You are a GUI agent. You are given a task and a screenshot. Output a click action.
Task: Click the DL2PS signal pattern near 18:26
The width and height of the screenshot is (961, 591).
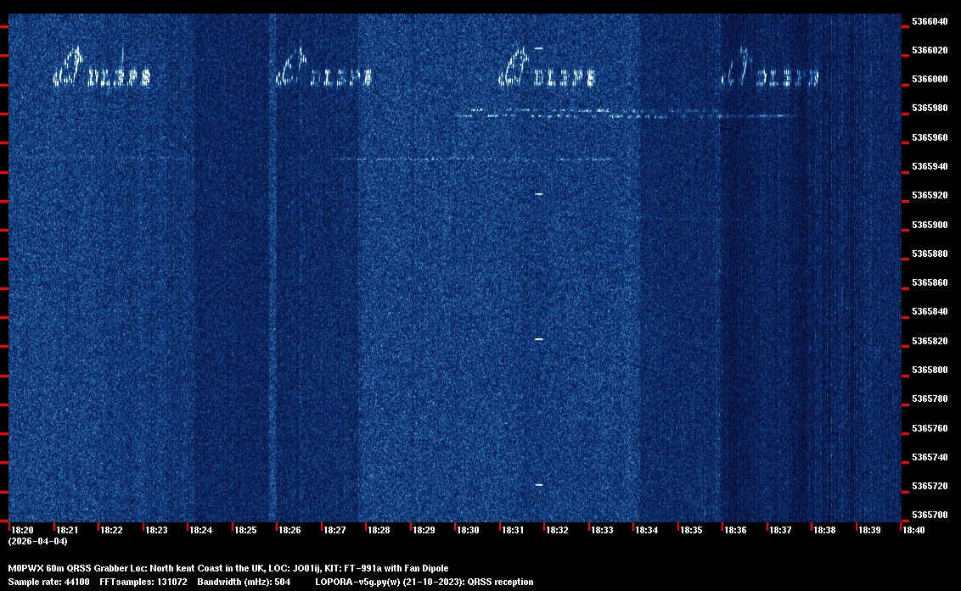tap(323, 67)
